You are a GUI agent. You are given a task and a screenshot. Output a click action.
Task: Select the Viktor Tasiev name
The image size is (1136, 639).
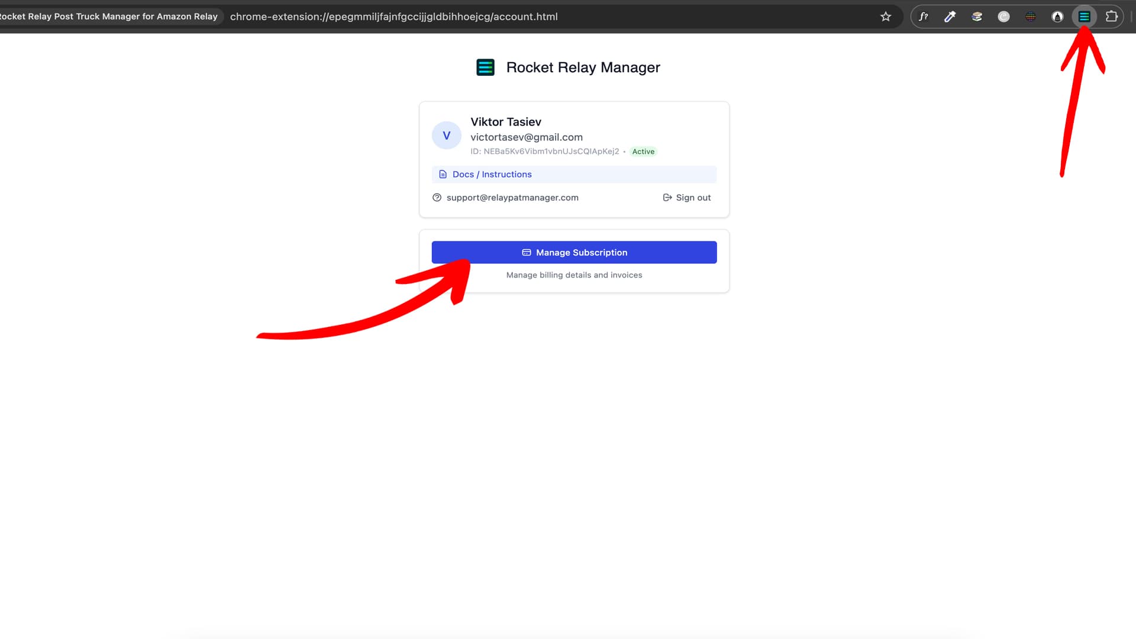point(506,122)
